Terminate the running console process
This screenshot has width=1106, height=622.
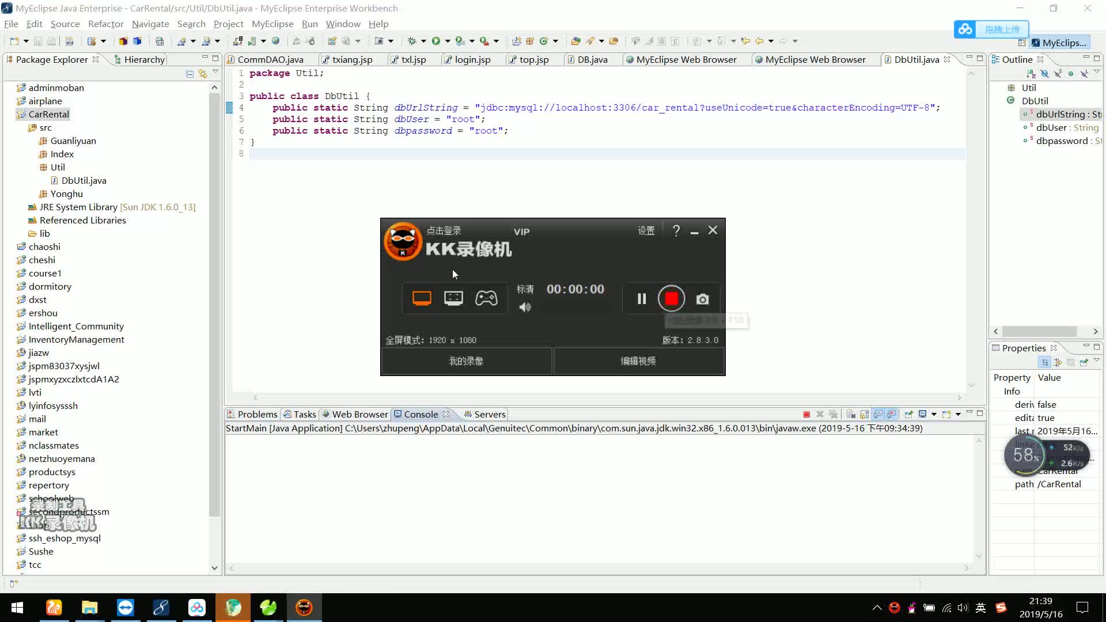806,414
